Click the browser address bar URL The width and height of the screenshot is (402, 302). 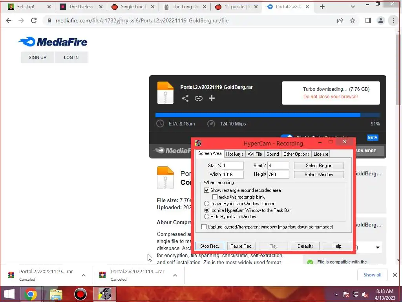click(142, 20)
